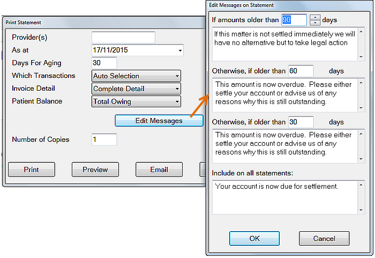Screen dimensions: 375x258
Task: Expand the Which Transactions dropdown
Action: pos(177,76)
